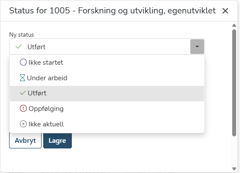The width and height of the screenshot is (240, 173).
Task: Select the highlighted Utført option
Action: point(107,94)
